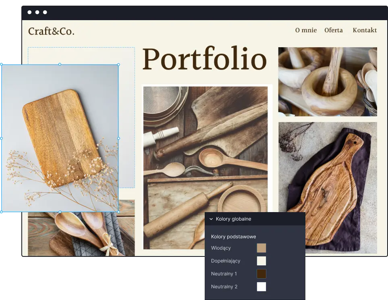This screenshot has height=300, width=388.
Task: Click the Neutralny 2 white swatch
Action: [x=261, y=287]
